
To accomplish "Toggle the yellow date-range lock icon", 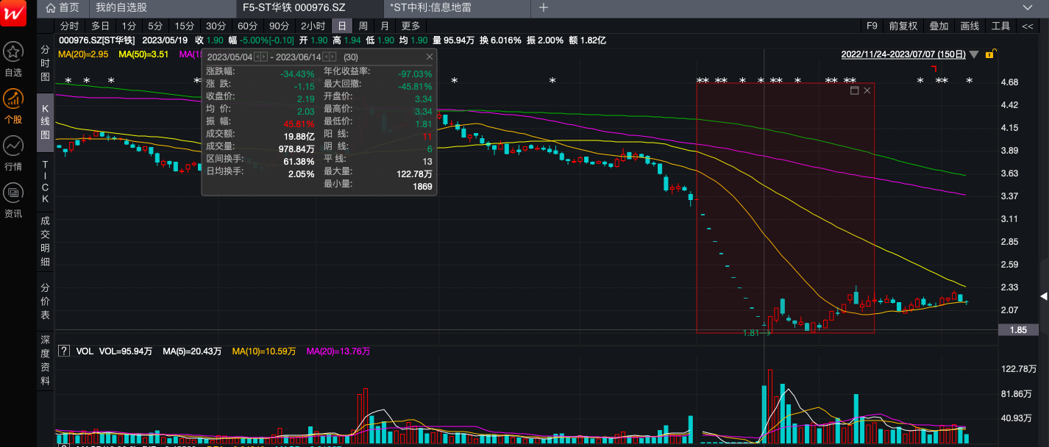I will (990, 54).
